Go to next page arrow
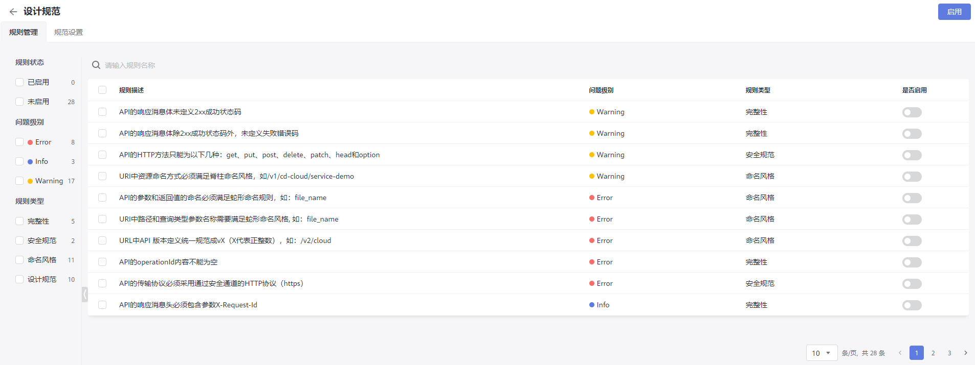Viewport: 975px width, 365px height. 965,353
